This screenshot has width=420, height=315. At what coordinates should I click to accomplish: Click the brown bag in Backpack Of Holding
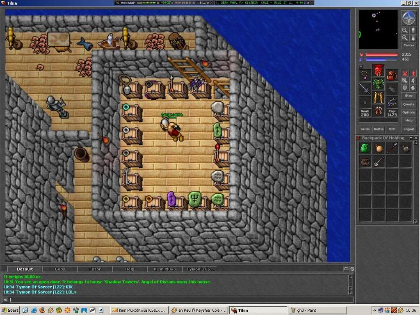(x=379, y=148)
